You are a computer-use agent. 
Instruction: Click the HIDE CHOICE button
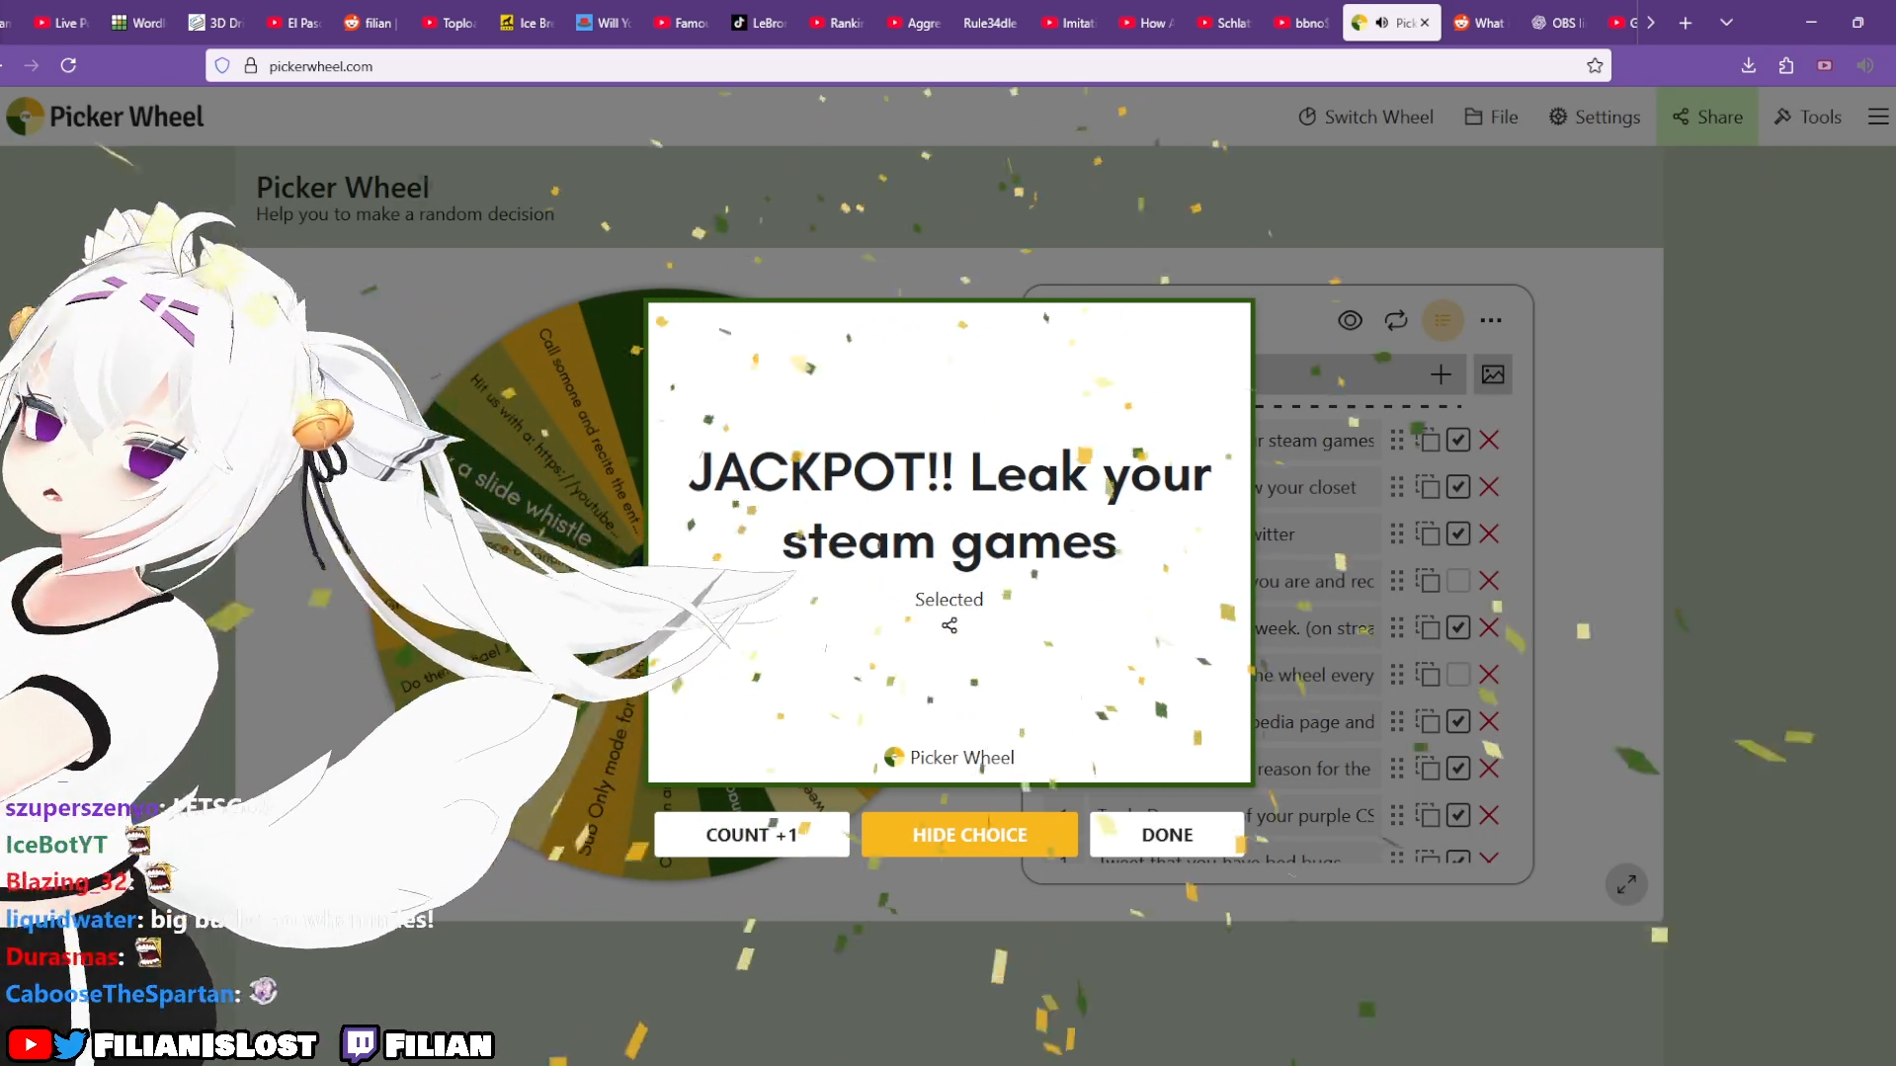[x=969, y=835]
